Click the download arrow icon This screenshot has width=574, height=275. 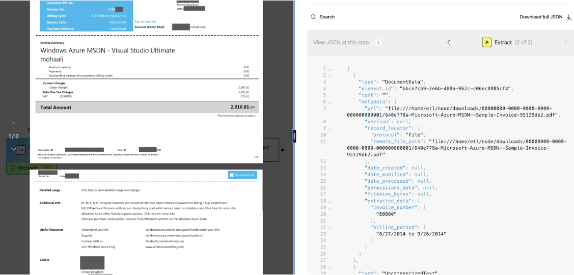tap(568, 17)
